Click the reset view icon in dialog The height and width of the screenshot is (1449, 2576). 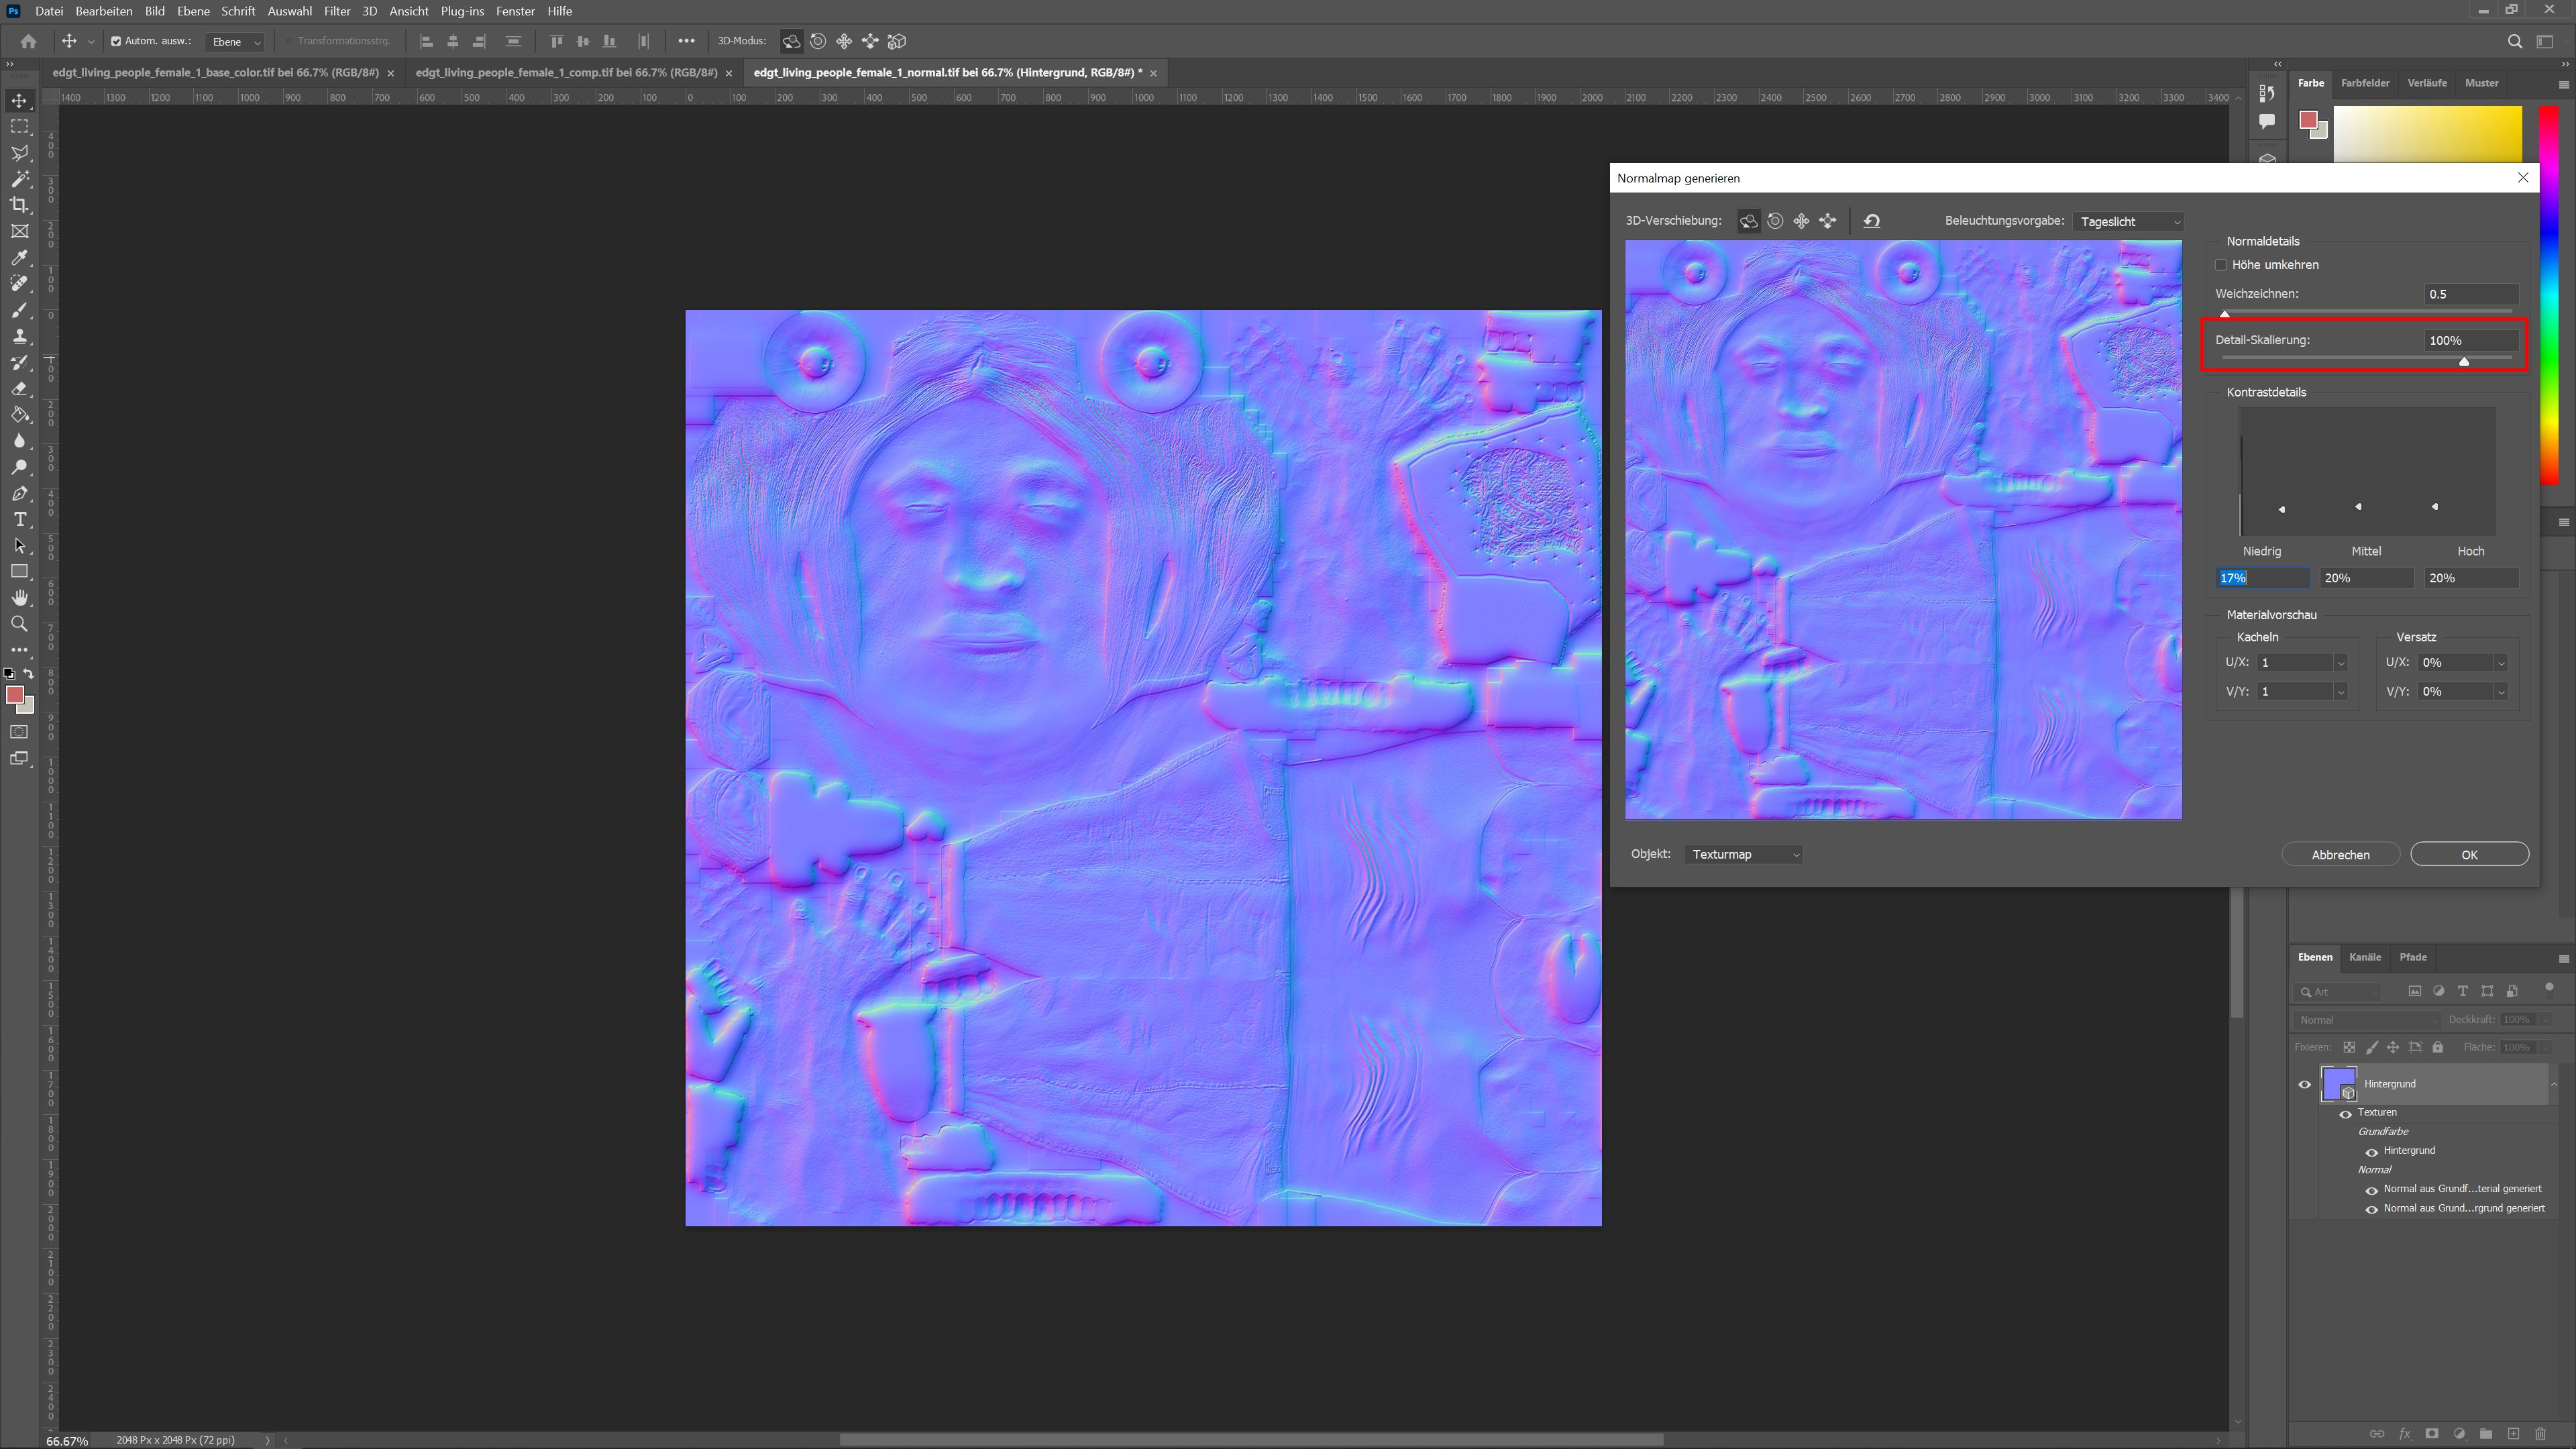1872,221
